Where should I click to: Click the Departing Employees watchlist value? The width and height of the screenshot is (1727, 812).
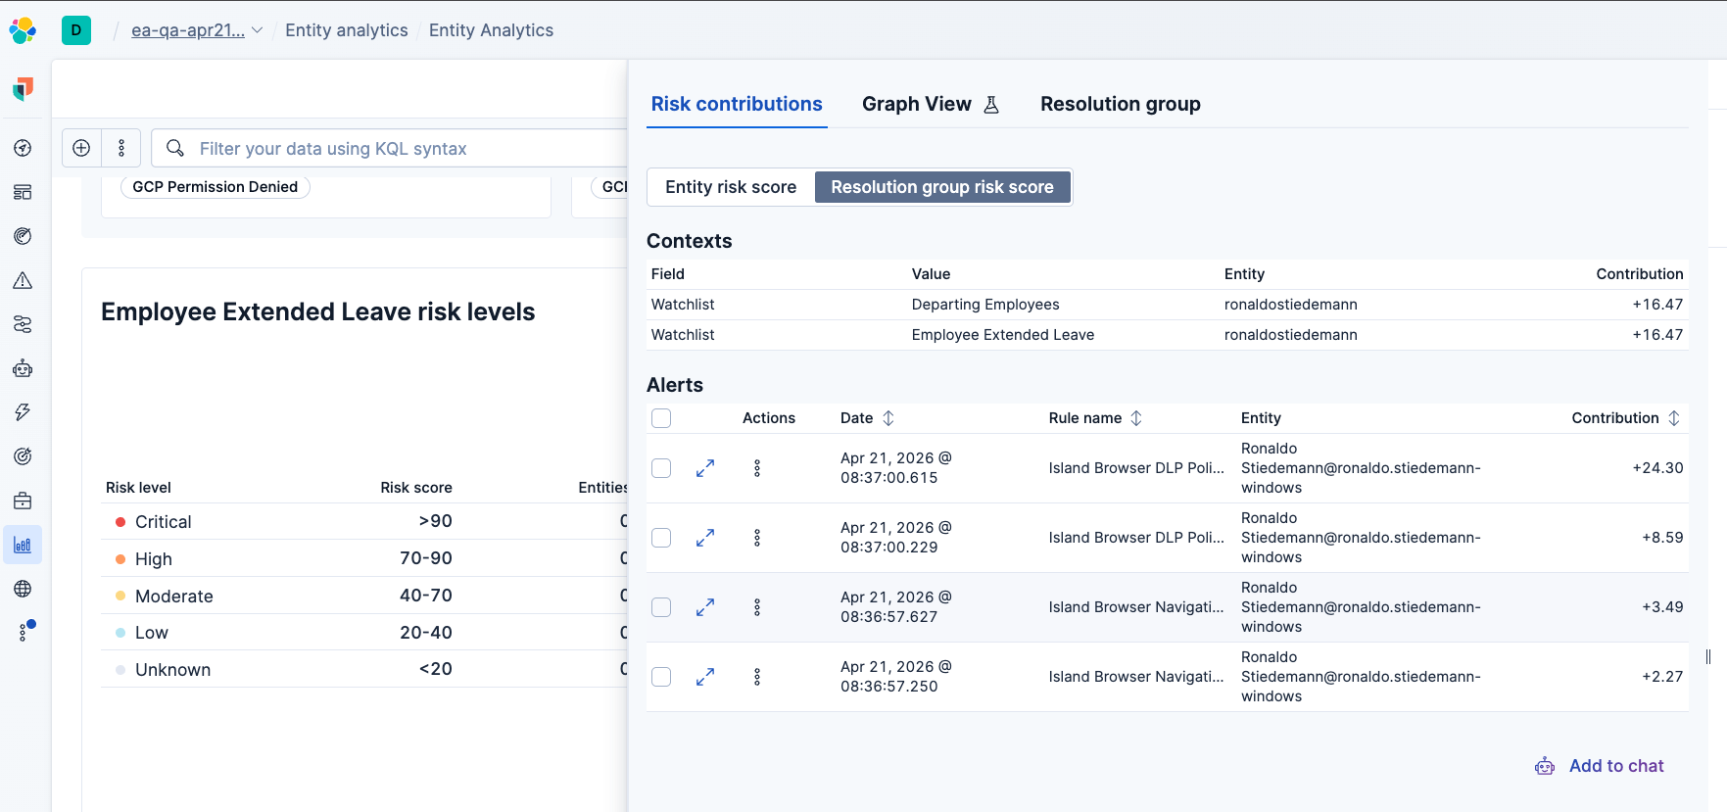coord(985,305)
